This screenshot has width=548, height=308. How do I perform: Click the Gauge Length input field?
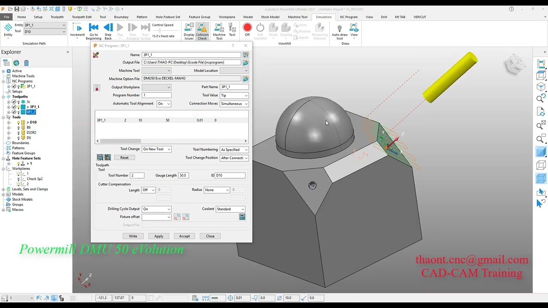pyautogui.click(x=183, y=175)
